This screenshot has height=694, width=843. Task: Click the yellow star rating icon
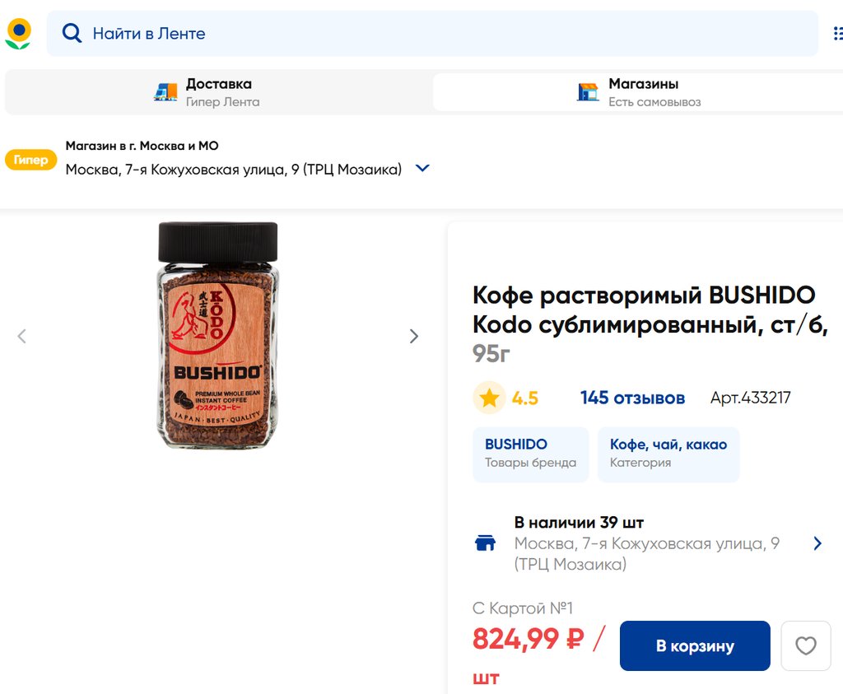click(489, 398)
